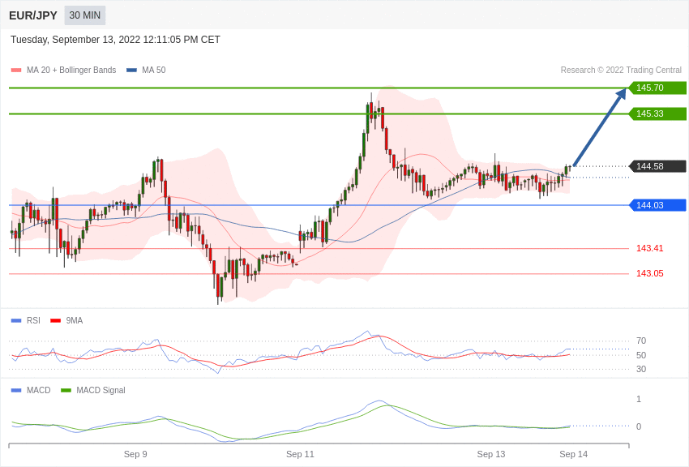Viewport: 689px width, 467px height.
Task: Click the MACD legend color swatch
Action: tap(16, 391)
